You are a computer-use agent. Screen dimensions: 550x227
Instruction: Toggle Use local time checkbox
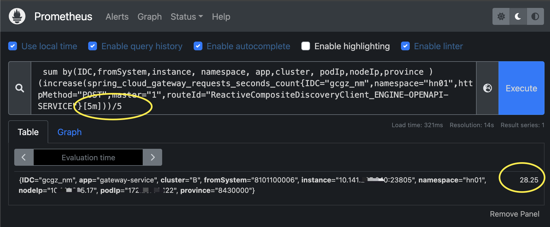(13, 46)
